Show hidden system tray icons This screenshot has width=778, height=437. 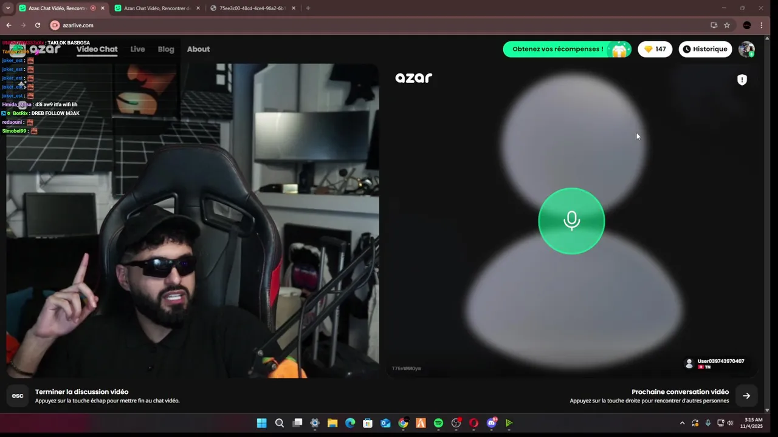(682, 423)
